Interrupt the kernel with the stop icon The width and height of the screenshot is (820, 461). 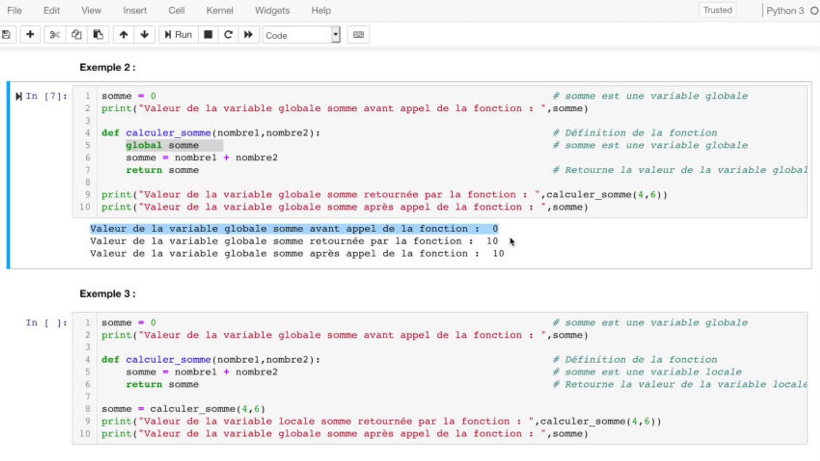tap(208, 35)
